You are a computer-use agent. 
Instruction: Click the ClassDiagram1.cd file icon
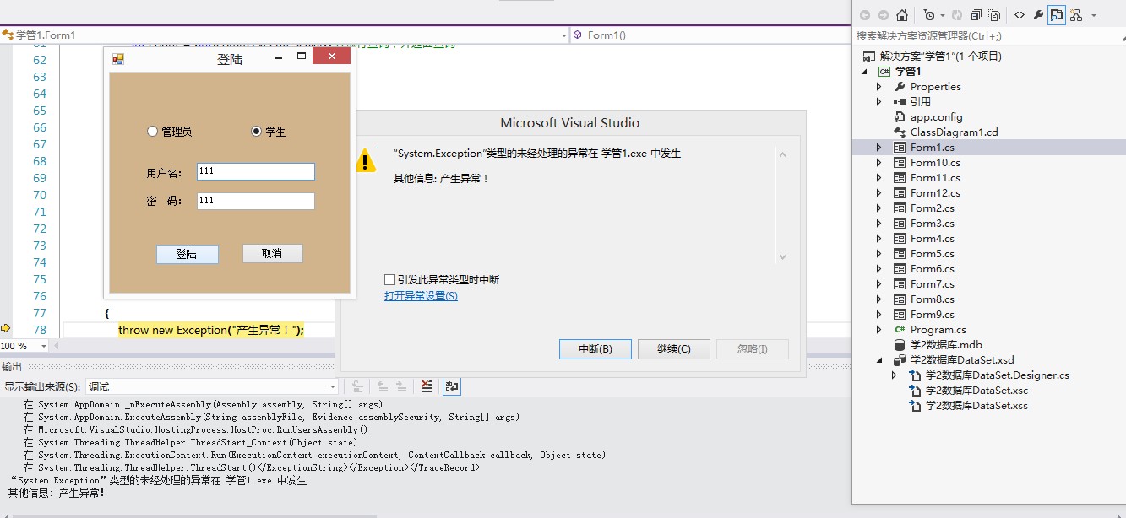(900, 132)
